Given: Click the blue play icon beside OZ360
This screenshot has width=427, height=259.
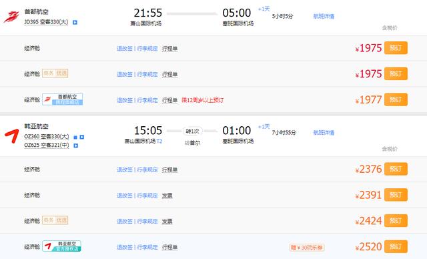Looking at the screenshot, I should [81, 137].
